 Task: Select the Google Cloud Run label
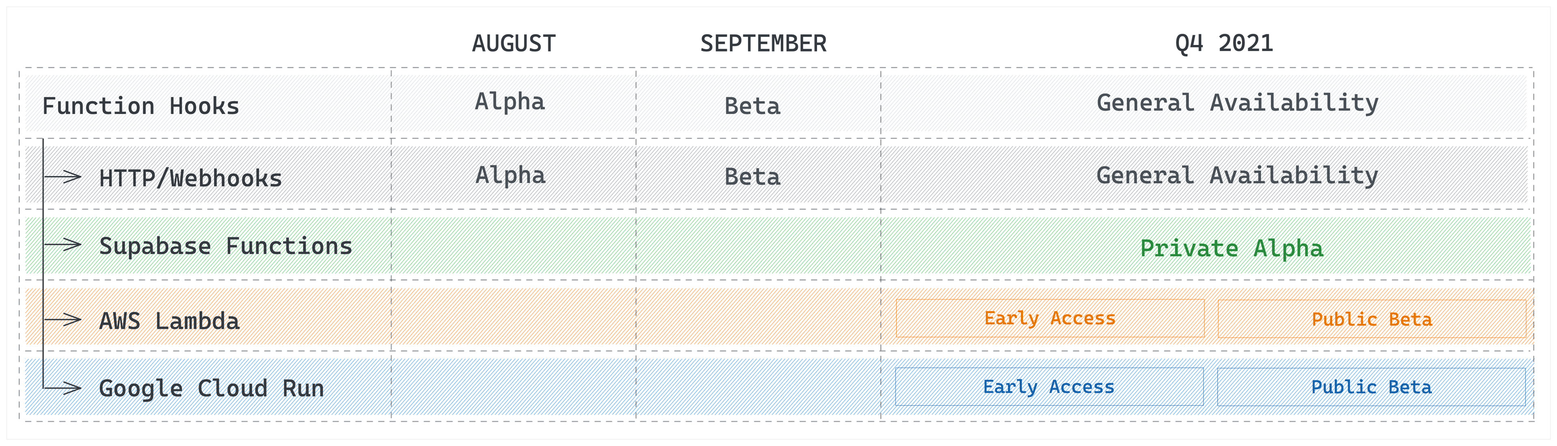pyautogui.click(x=212, y=388)
